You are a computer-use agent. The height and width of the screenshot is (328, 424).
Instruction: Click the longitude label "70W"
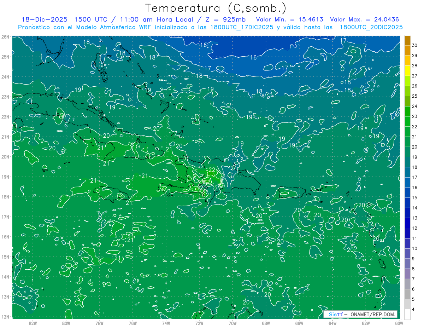pos(232,323)
